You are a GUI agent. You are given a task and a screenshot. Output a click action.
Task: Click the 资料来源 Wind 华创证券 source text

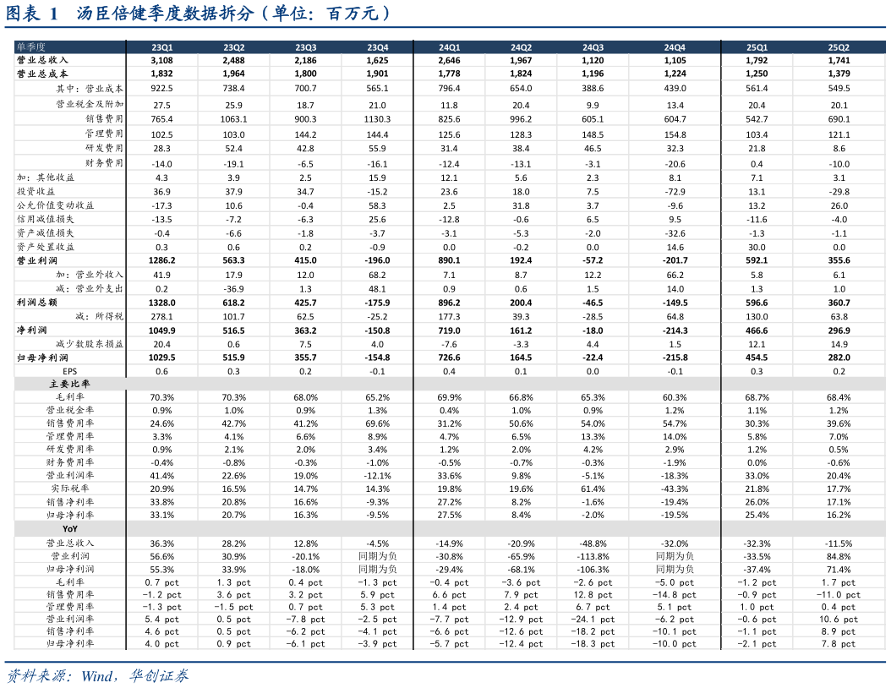97,675
